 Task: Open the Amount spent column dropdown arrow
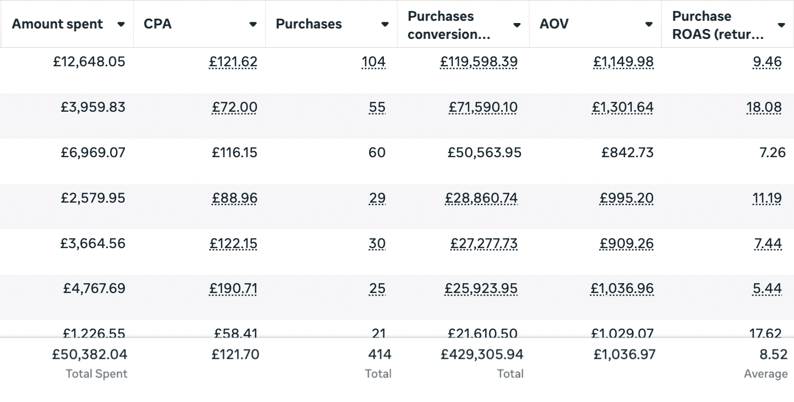click(121, 24)
